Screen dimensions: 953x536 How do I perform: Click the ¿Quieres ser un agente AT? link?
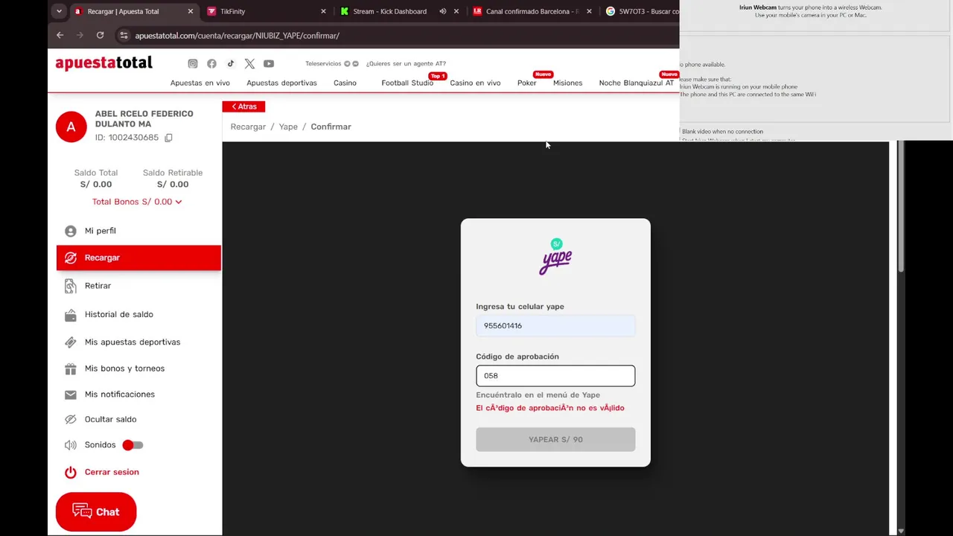click(x=406, y=63)
